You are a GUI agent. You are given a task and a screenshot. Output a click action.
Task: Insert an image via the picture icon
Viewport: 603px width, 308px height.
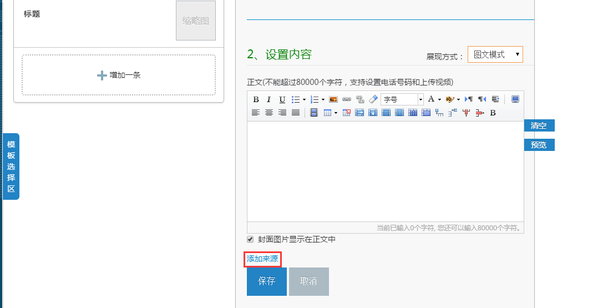[333, 99]
